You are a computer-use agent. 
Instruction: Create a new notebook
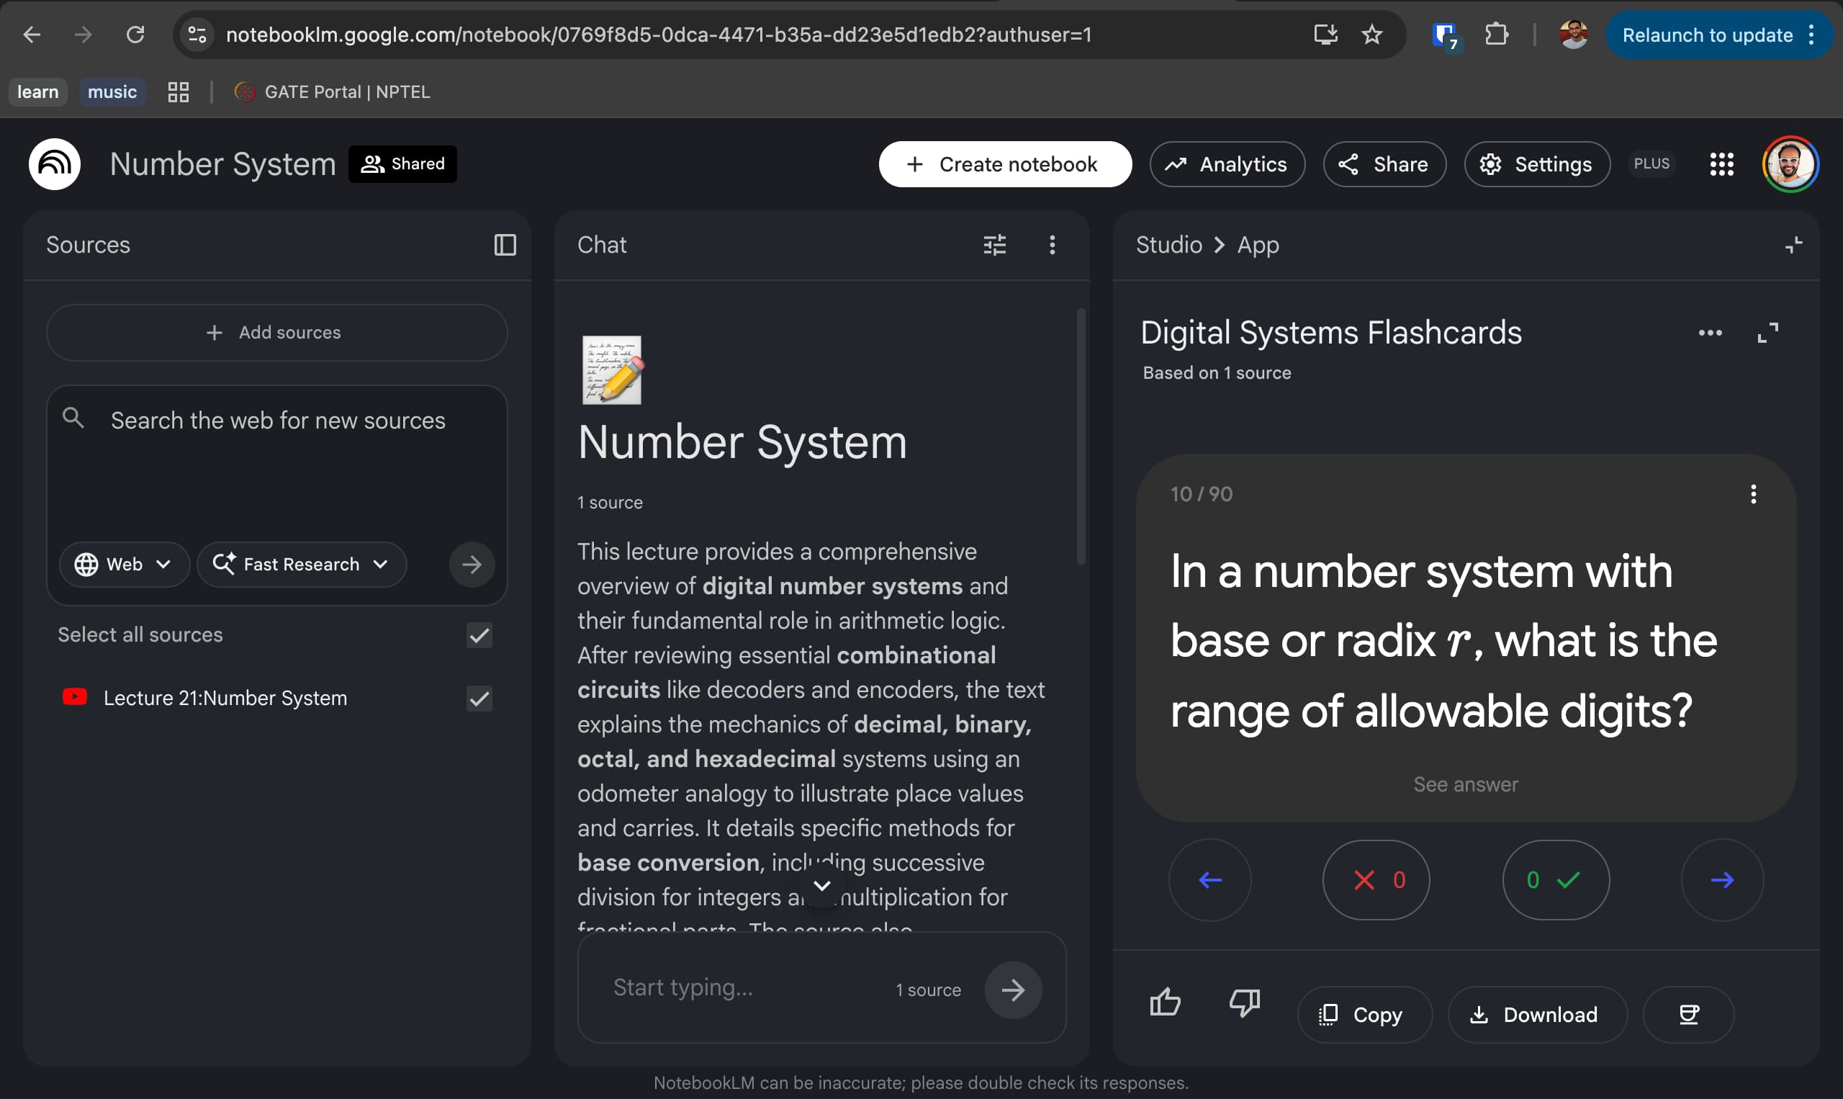coord(1004,163)
